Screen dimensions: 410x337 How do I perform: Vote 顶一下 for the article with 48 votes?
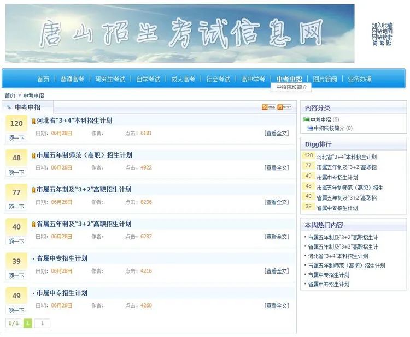coord(16,172)
